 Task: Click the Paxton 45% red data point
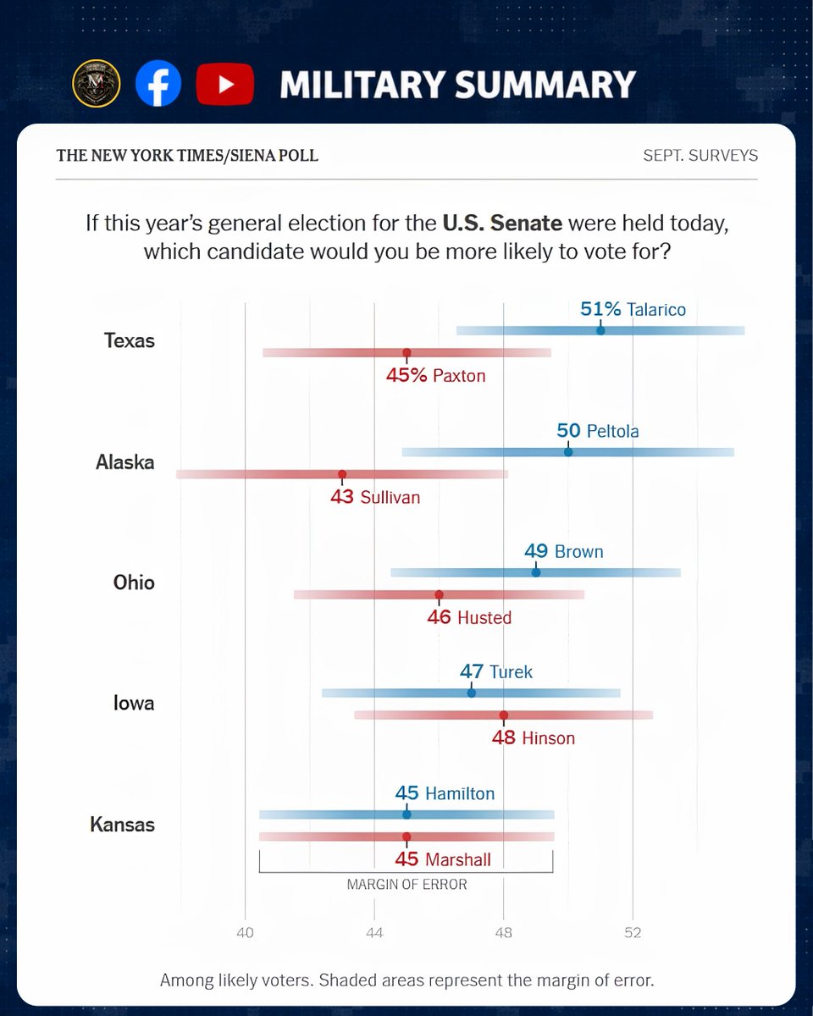tap(406, 352)
